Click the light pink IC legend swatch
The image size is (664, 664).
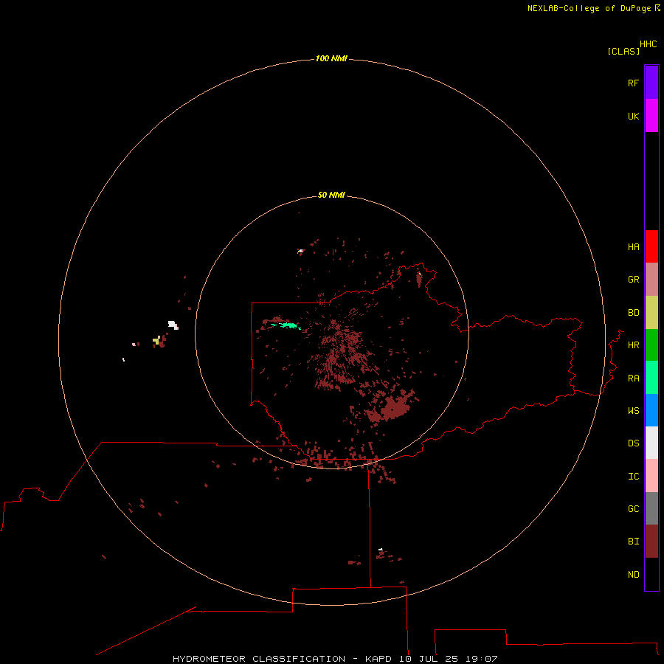click(651, 476)
